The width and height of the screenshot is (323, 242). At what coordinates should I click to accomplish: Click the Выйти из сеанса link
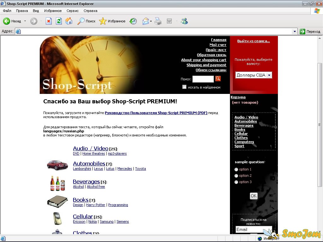tap(254, 41)
